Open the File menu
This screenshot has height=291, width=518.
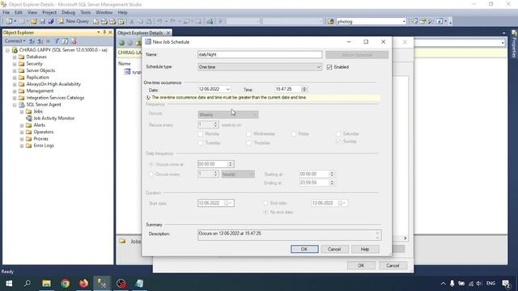(x=6, y=12)
